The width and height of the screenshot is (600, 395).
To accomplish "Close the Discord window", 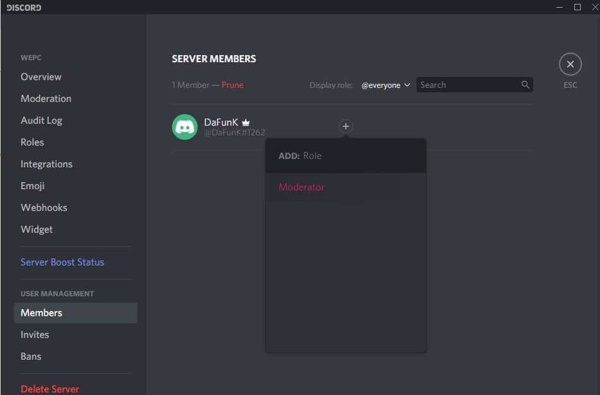I will pos(596,7).
